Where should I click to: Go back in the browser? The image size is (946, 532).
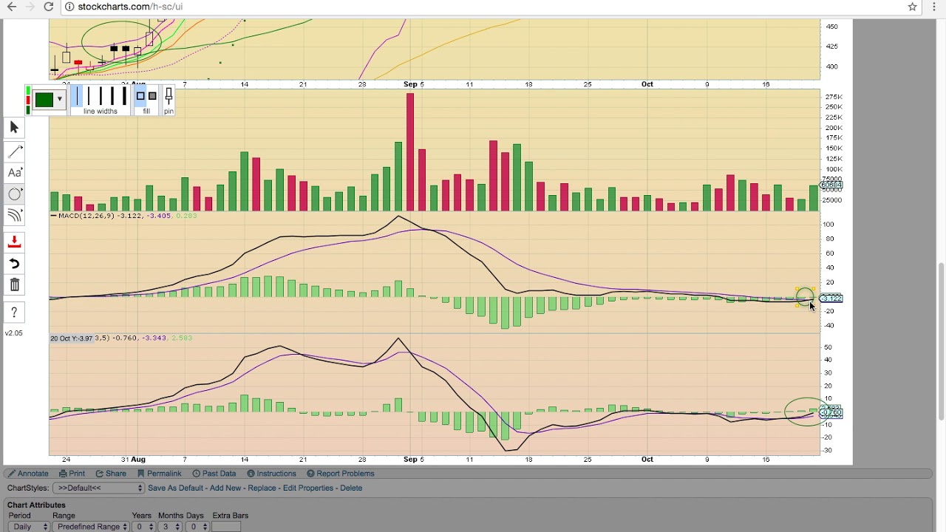(x=12, y=7)
